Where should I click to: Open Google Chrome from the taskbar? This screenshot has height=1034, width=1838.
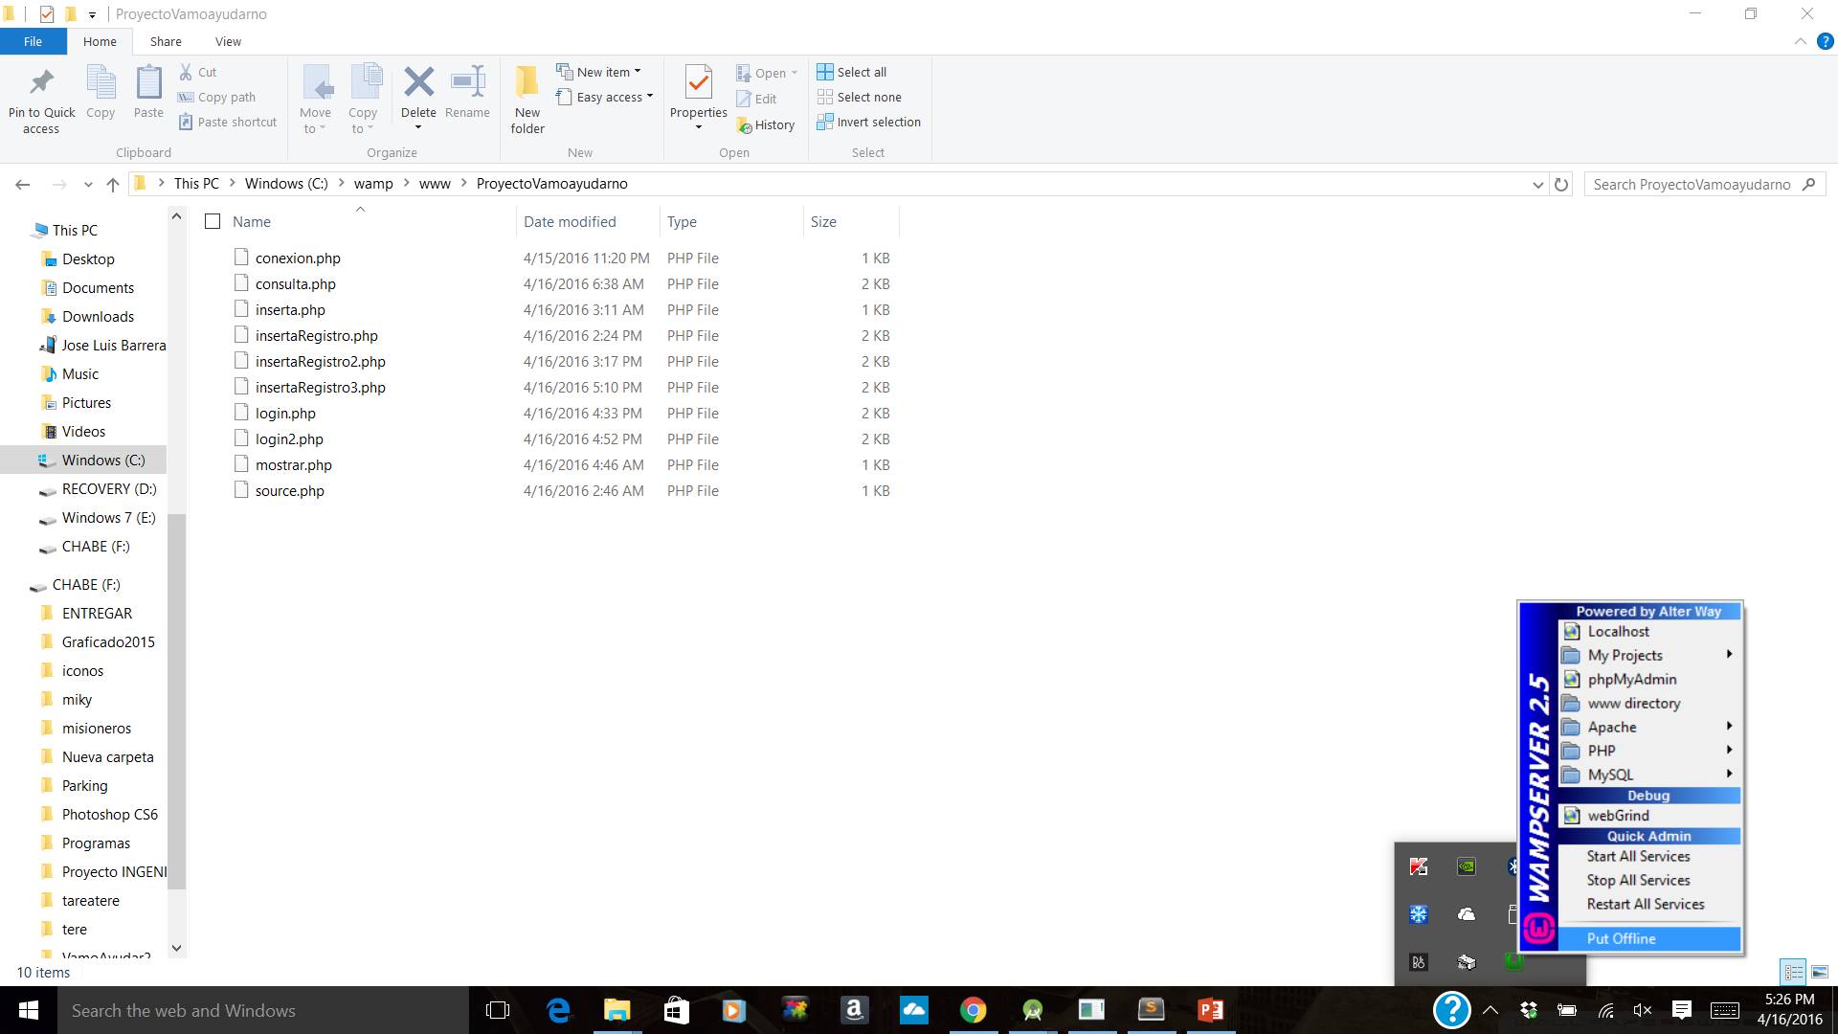pyautogui.click(x=973, y=1010)
